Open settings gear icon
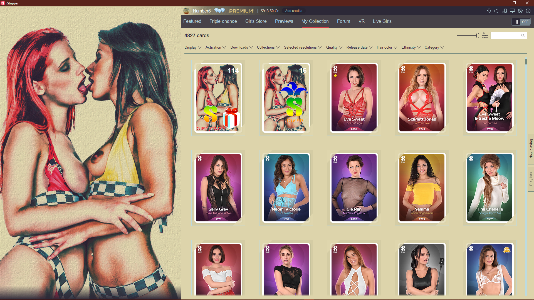Viewport: 534px width, 300px height. [x=520, y=11]
